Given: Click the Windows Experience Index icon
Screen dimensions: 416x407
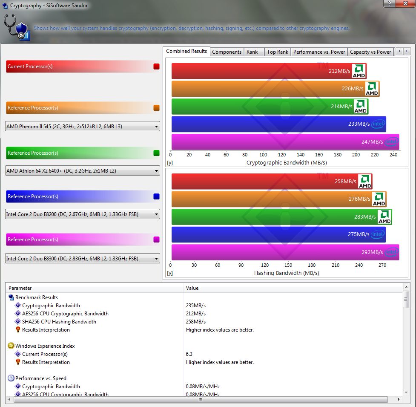Looking at the screenshot, I should pos(11,346).
